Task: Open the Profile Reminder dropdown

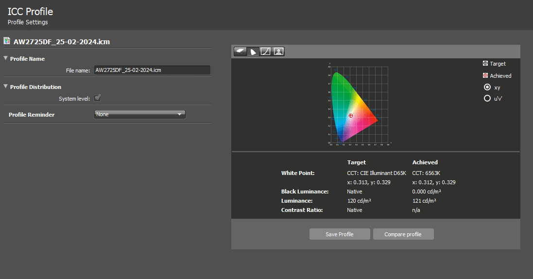Action: 140,115
